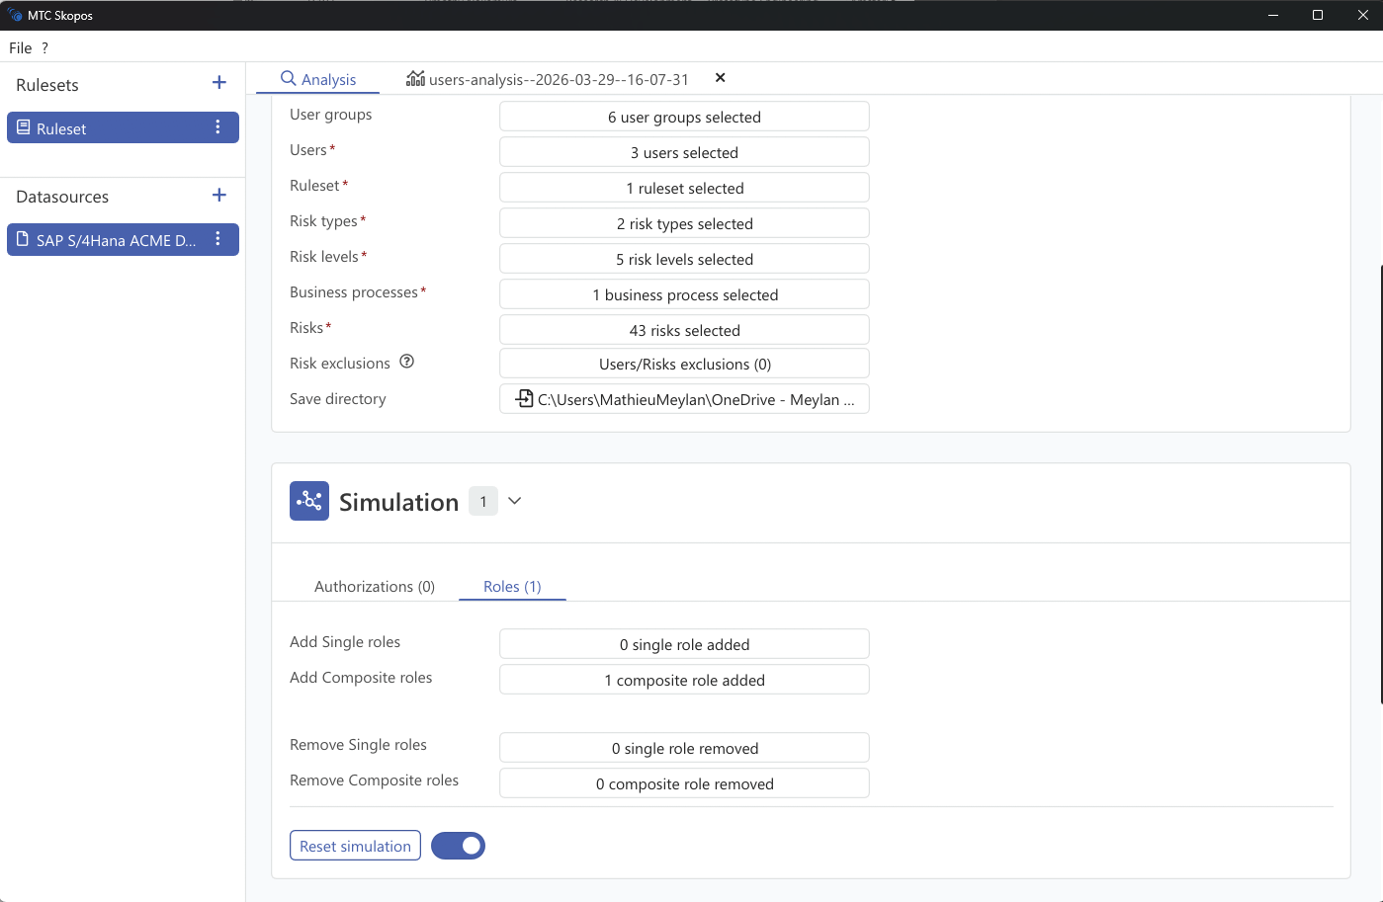The height and width of the screenshot is (902, 1383).
Task: Disable the simulation toggle beside Reset simulation
Action: click(x=458, y=846)
